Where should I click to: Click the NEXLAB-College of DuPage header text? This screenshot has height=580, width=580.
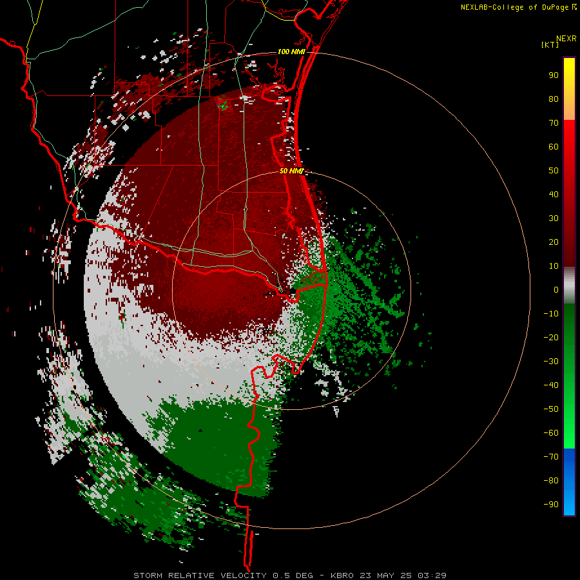(x=515, y=7)
